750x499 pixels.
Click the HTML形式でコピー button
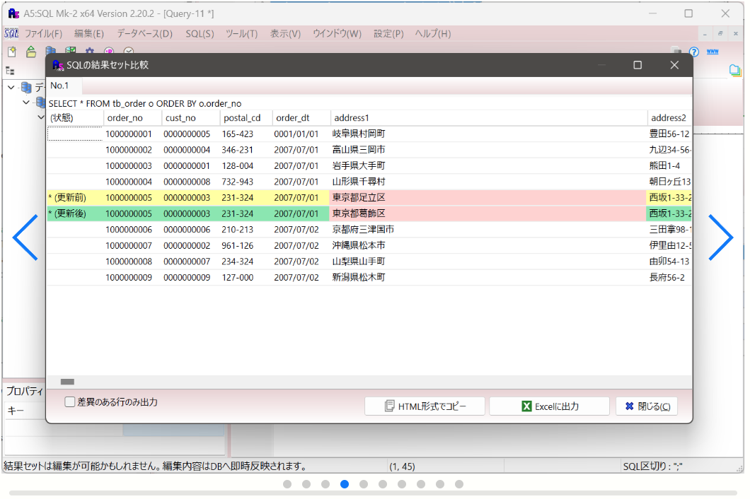(x=425, y=406)
